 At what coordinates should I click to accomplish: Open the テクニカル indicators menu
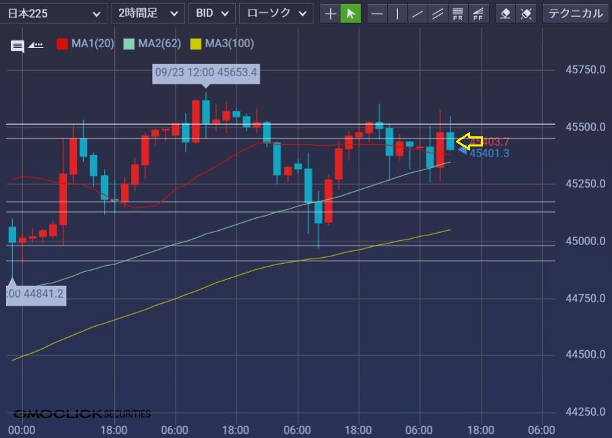point(576,13)
